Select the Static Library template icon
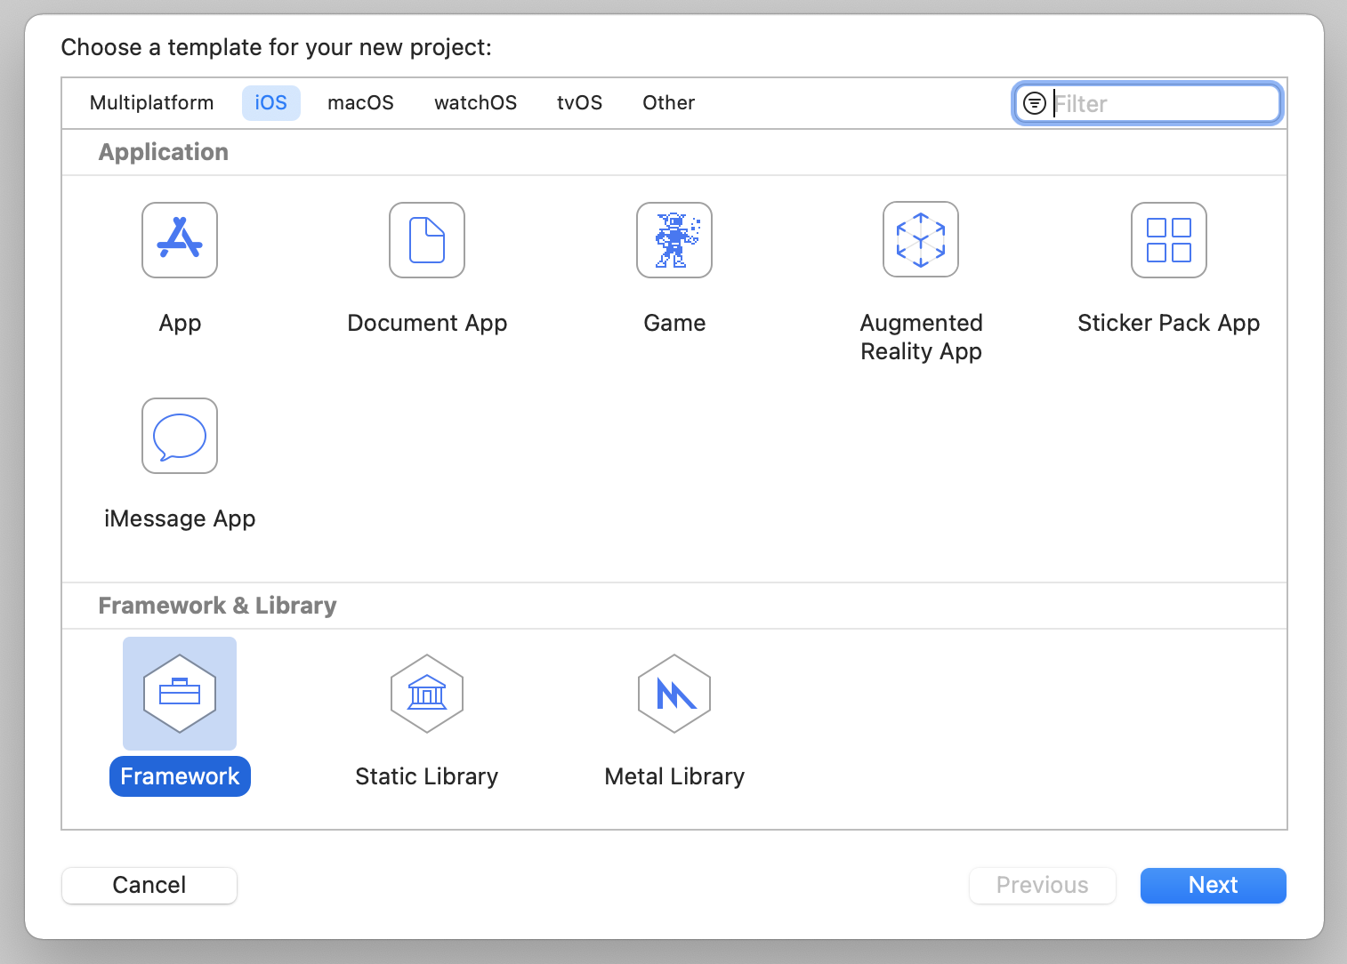The height and width of the screenshot is (964, 1347). coord(427,694)
